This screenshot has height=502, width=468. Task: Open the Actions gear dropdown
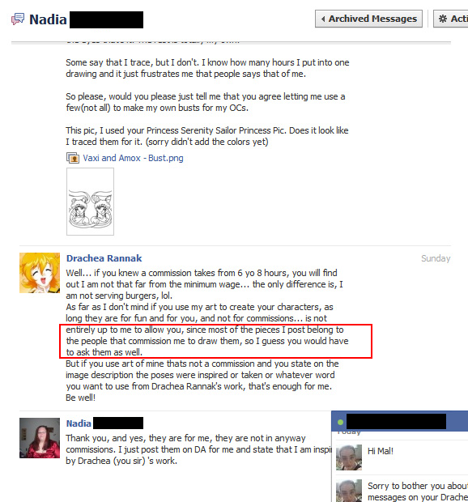pos(451,19)
